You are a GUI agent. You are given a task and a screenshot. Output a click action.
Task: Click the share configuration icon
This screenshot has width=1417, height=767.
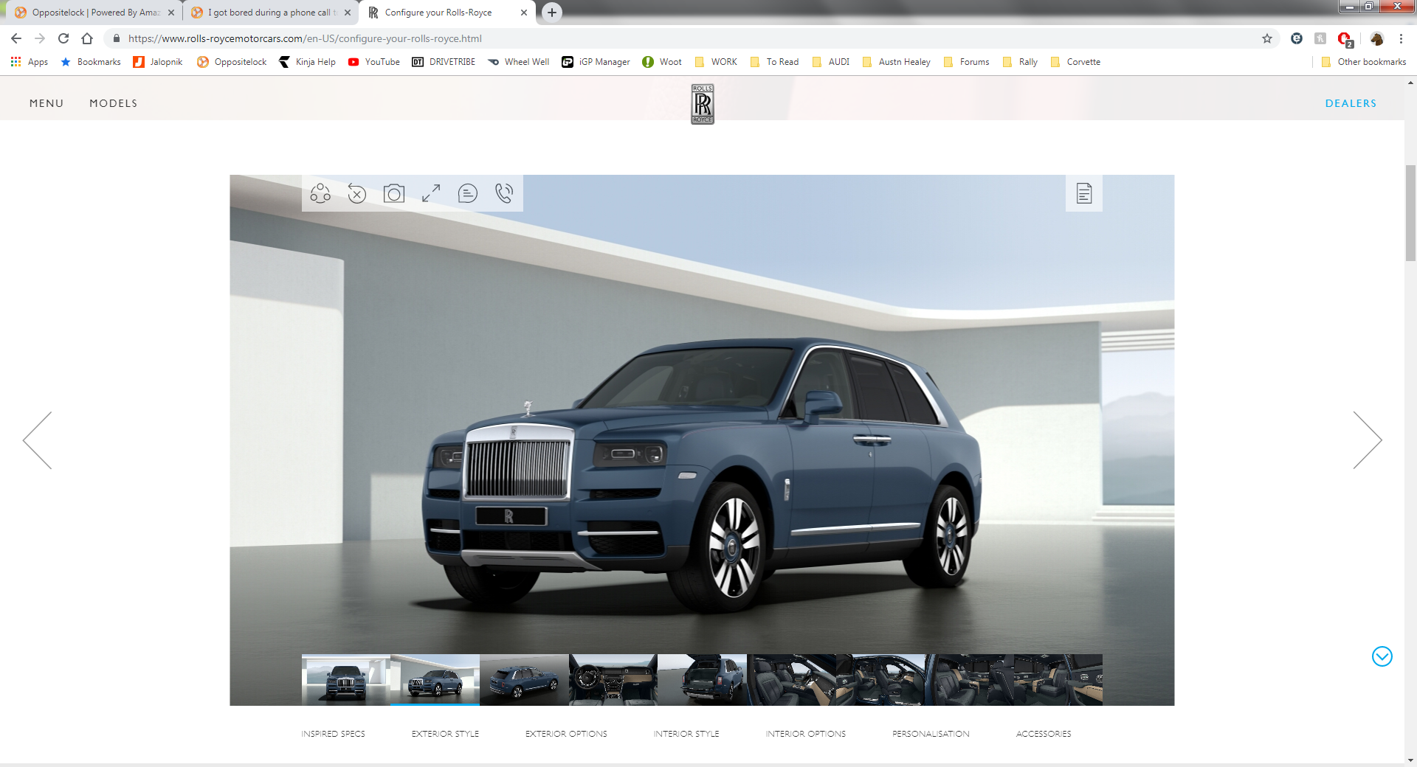pos(320,193)
